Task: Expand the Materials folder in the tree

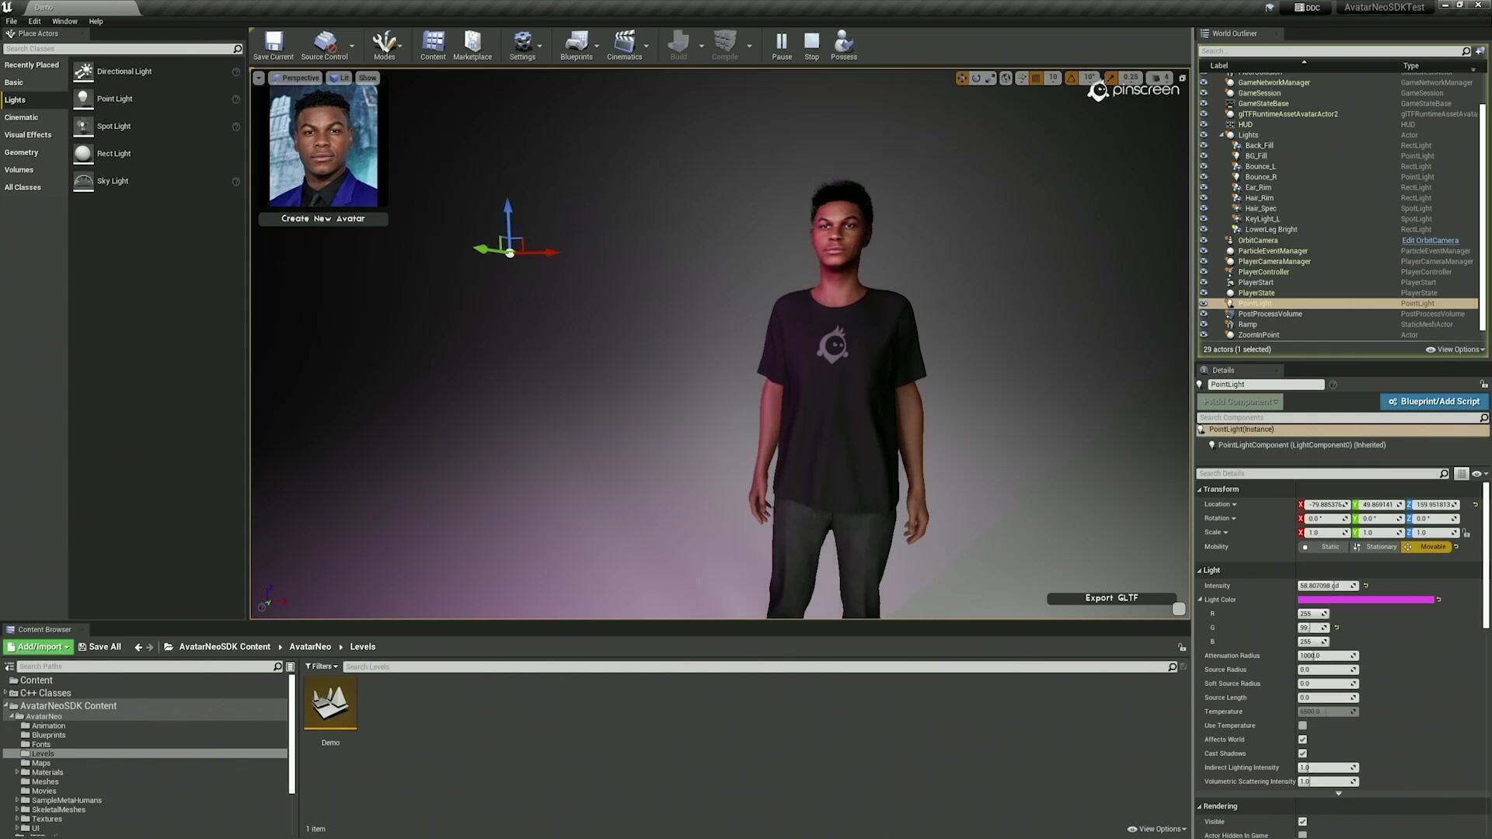Action: click(17, 772)
